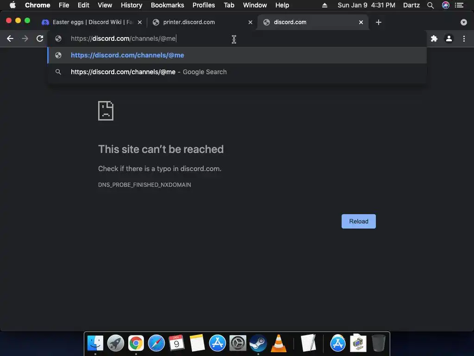Open a new tab with the plus button
This screenshot has height=356, width=474.
pos(379,22)
